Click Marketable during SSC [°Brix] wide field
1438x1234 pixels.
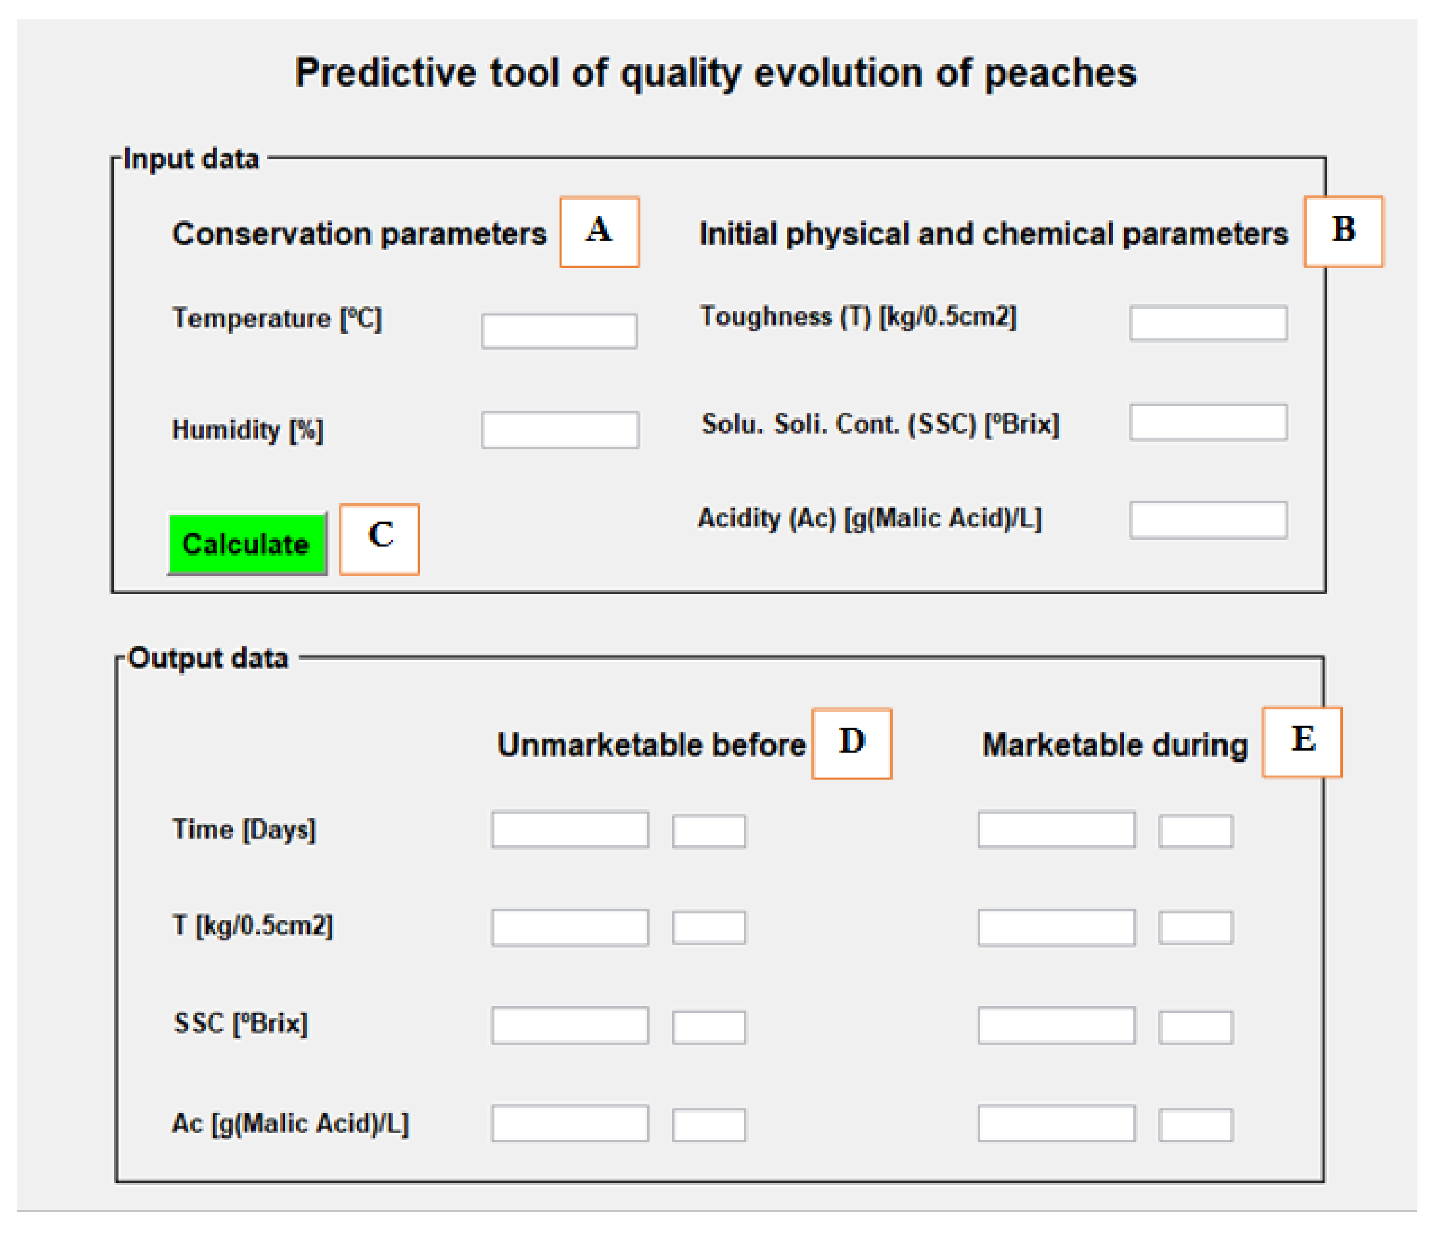tap(1057, 1026)
